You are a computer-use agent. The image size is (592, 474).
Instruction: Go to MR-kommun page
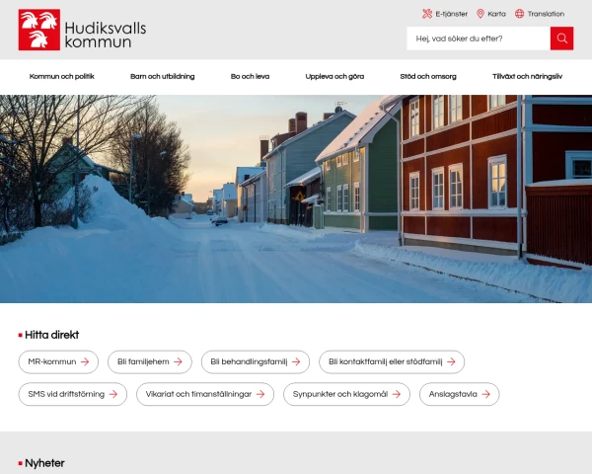pos(58,362)
